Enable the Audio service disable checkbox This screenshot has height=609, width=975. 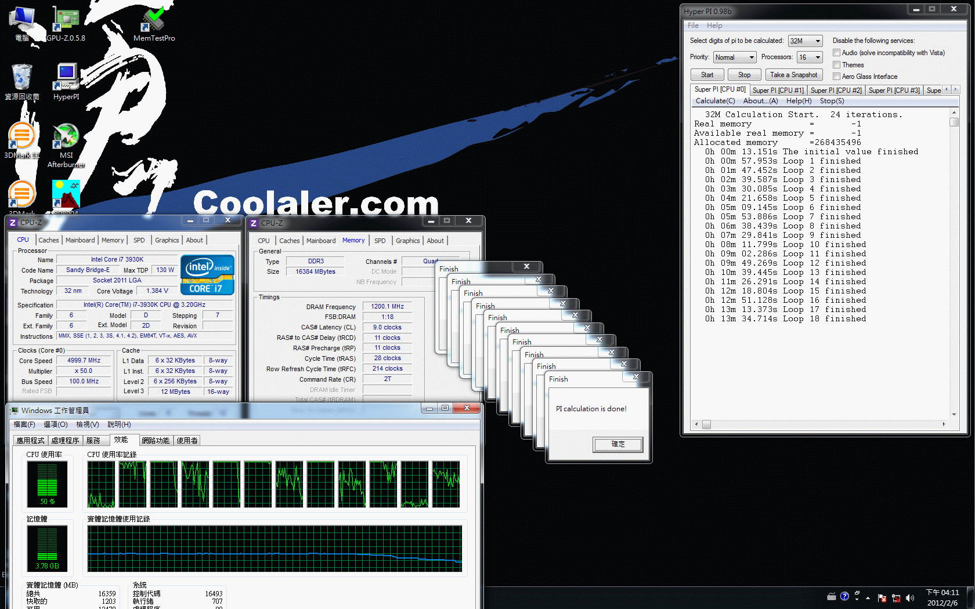[836, 53]
